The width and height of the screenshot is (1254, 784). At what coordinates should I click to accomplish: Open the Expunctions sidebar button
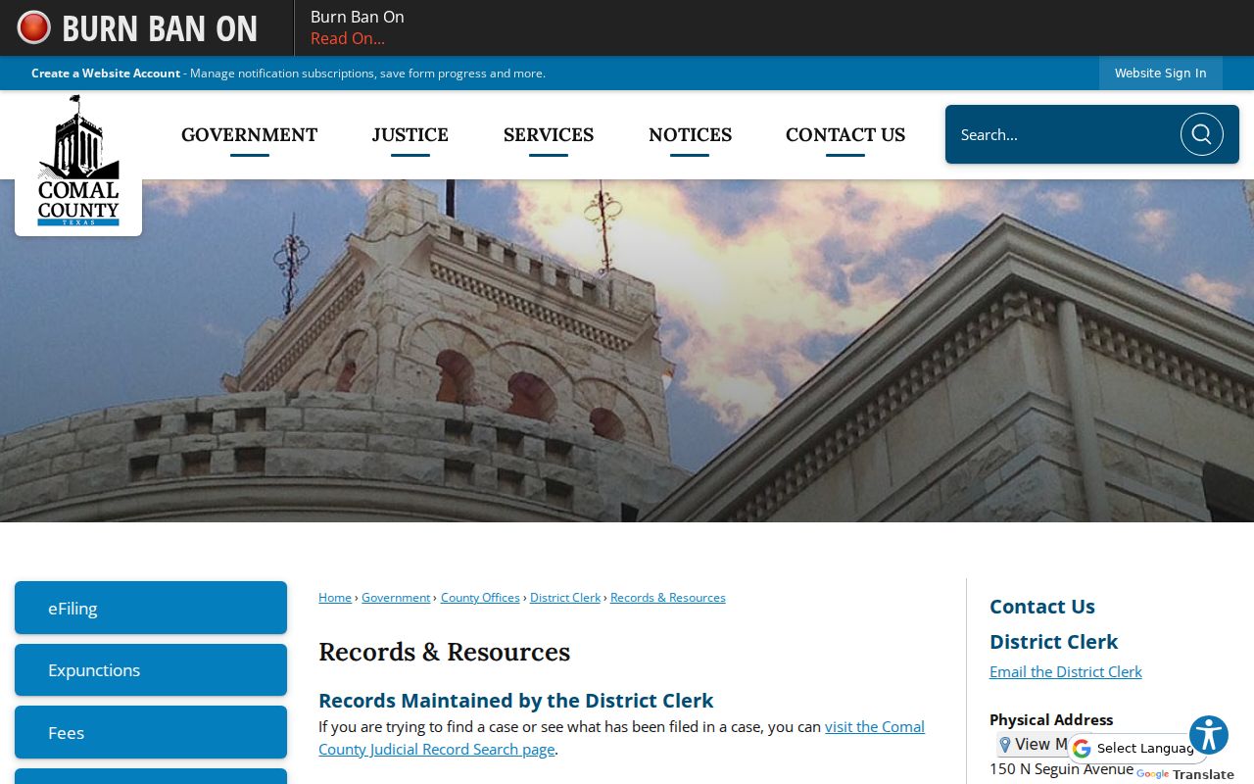(151, 670)
